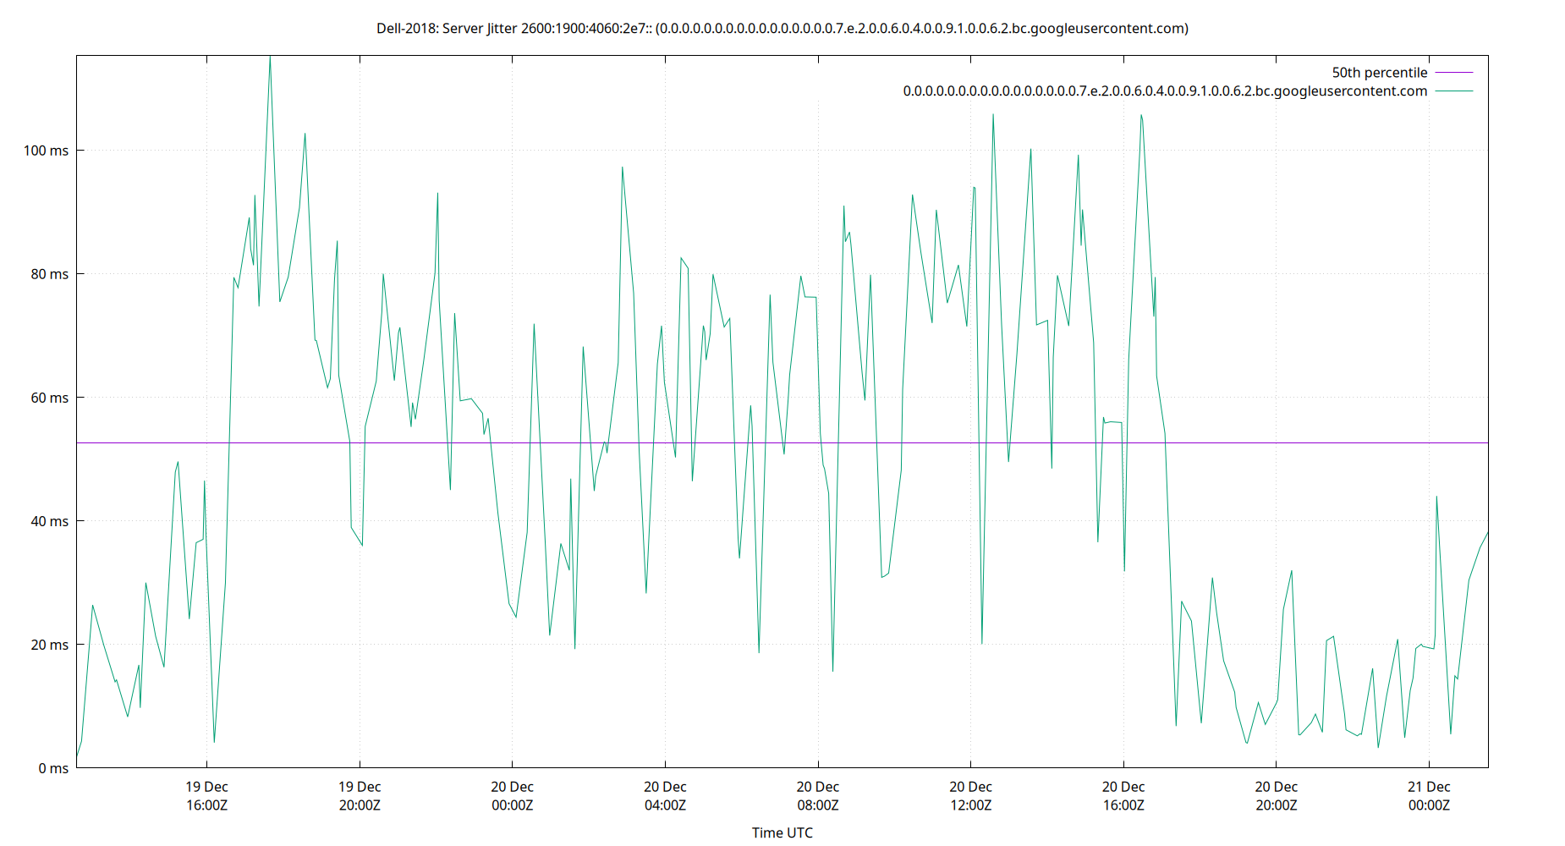Click the 0 ms y-axis label
The image size is (1565, 846).
[52, 768]
